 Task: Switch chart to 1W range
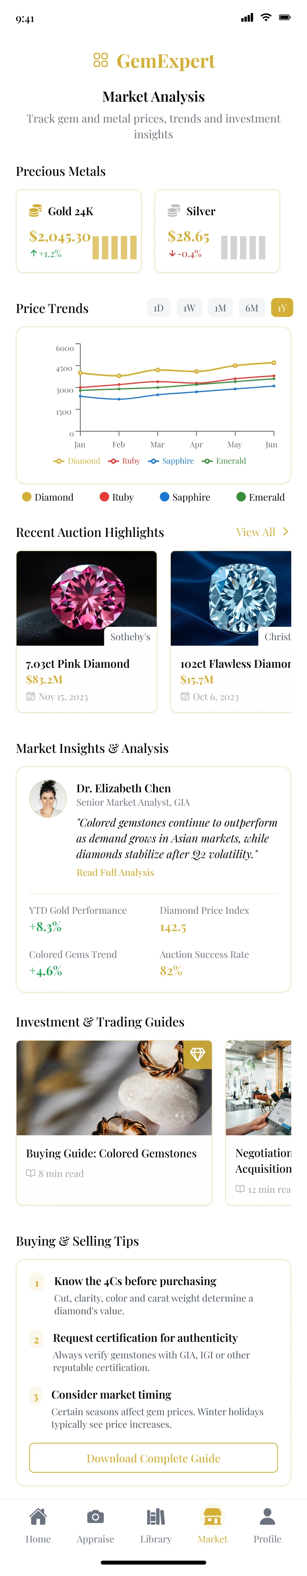pyautogui.click(x=189, y=308)
